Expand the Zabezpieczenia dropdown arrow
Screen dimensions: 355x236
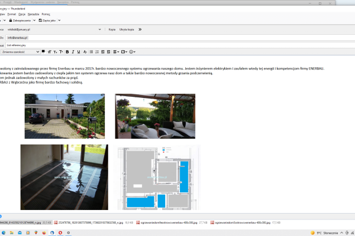click(34, 21)
